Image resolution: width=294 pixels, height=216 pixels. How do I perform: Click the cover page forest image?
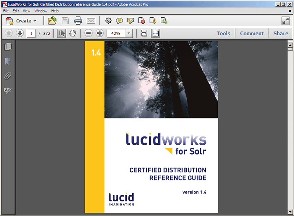(x=161, y=79)
